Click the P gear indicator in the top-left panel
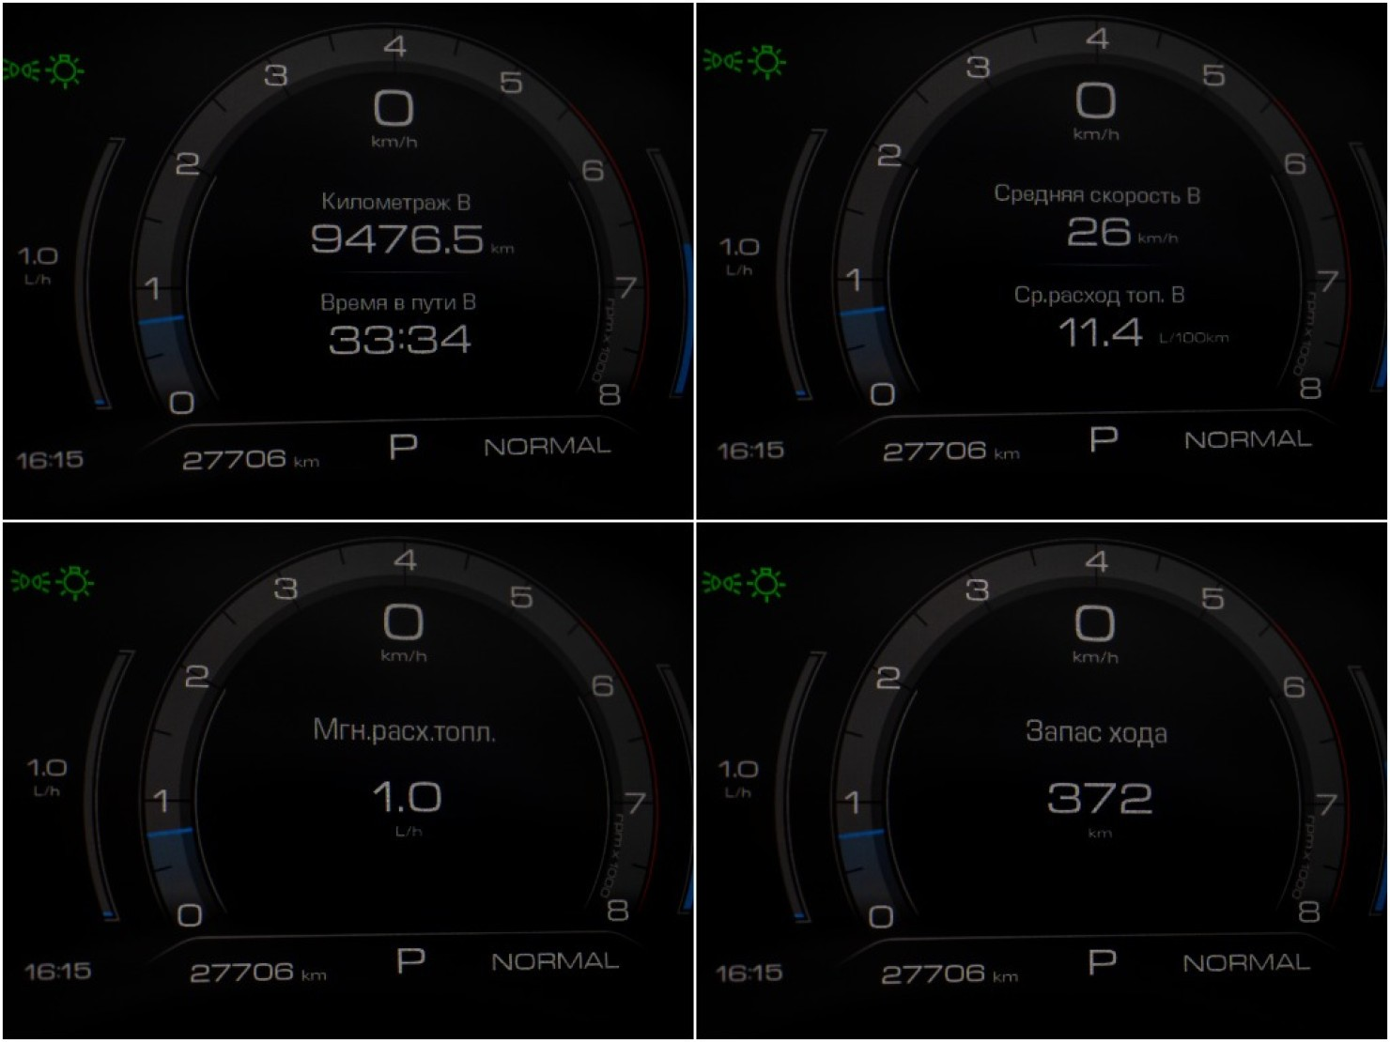 [403, 447]
